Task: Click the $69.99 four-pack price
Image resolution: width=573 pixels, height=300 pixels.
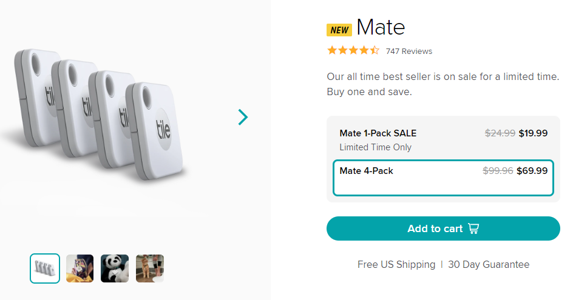Action: (x=532, y=171)
